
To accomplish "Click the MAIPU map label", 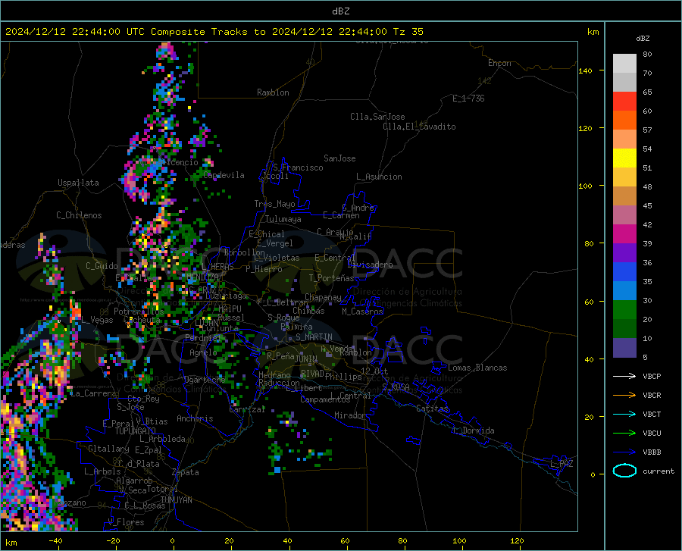I will 230,308.
